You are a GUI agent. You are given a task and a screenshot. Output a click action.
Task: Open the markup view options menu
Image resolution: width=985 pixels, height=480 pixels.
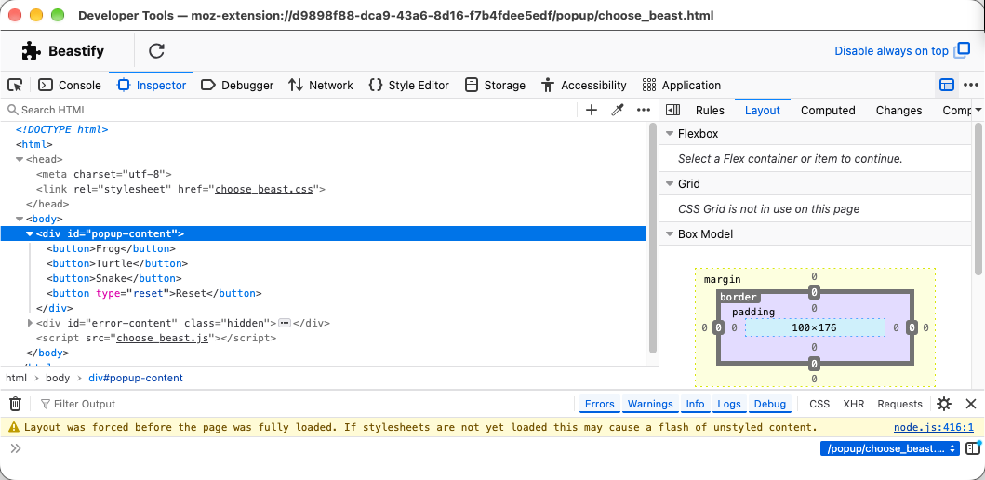pos(644,110)
